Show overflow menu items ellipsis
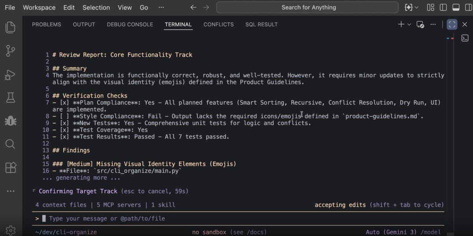Image resolution: width=473 pixels, height=236 pixels. tap(161, 7)
